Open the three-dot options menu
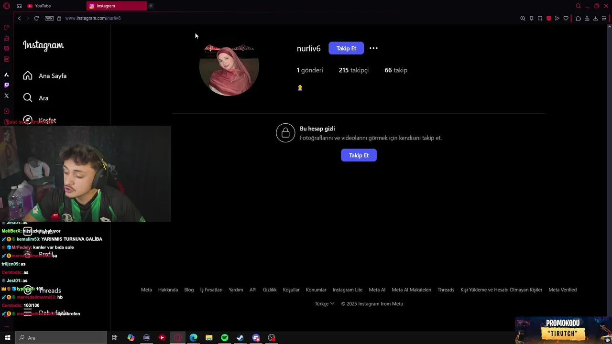612x344 pixels. [373, 48]
